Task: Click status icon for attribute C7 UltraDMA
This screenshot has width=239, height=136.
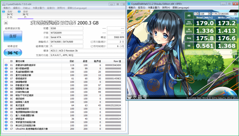Action: (6, 129)
